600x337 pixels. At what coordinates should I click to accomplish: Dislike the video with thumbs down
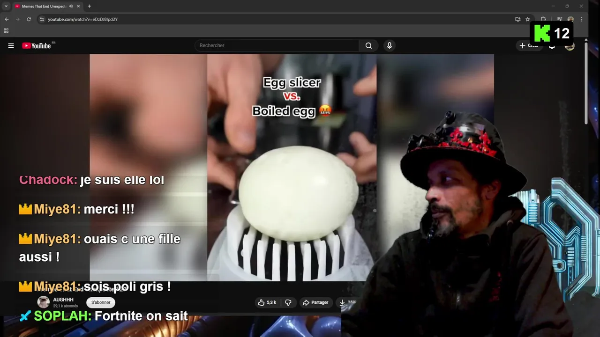(x=288, y=302)
